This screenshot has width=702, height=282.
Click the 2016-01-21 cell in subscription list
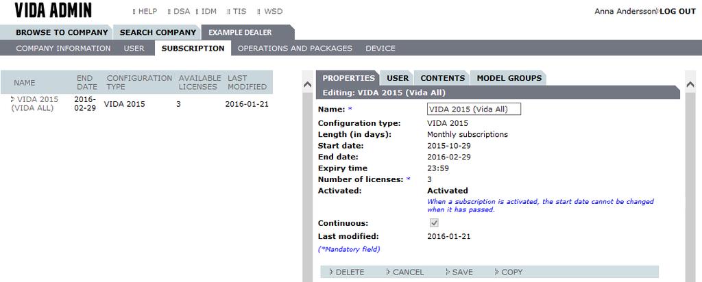point(247,104)
